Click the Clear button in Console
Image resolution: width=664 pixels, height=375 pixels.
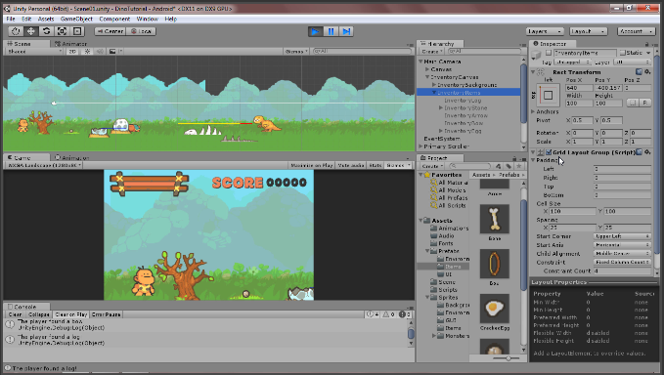15,314
